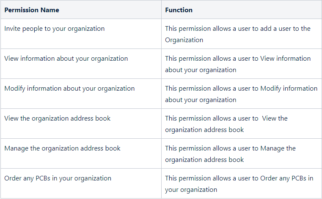Viewport: 322px width, 199px height.
Task: Click the Function column header
Action: coord(179,10)
